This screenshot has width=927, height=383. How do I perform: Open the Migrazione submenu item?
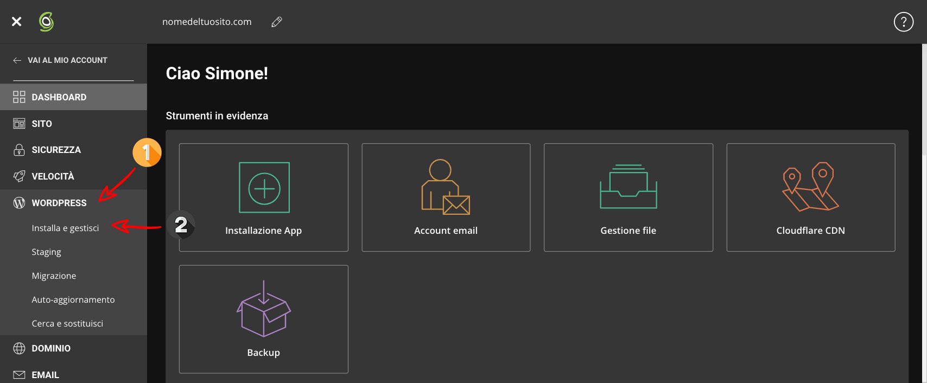pos(54,276)
